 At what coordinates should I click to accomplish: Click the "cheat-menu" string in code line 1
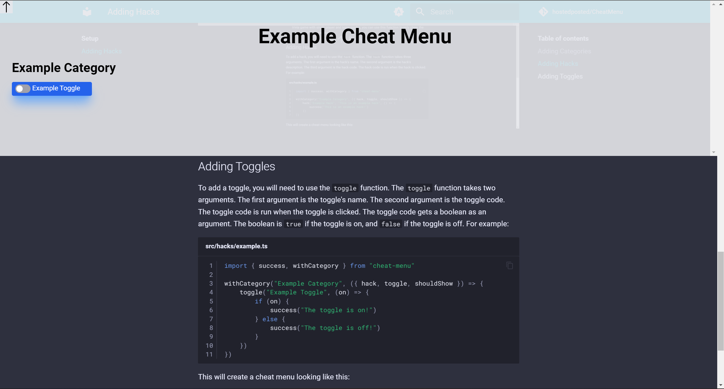pos(392,266)
